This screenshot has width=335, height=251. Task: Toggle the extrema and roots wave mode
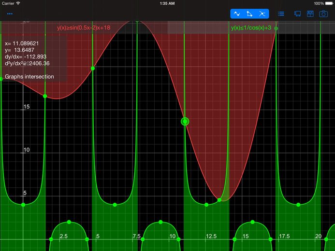(237, 14)
